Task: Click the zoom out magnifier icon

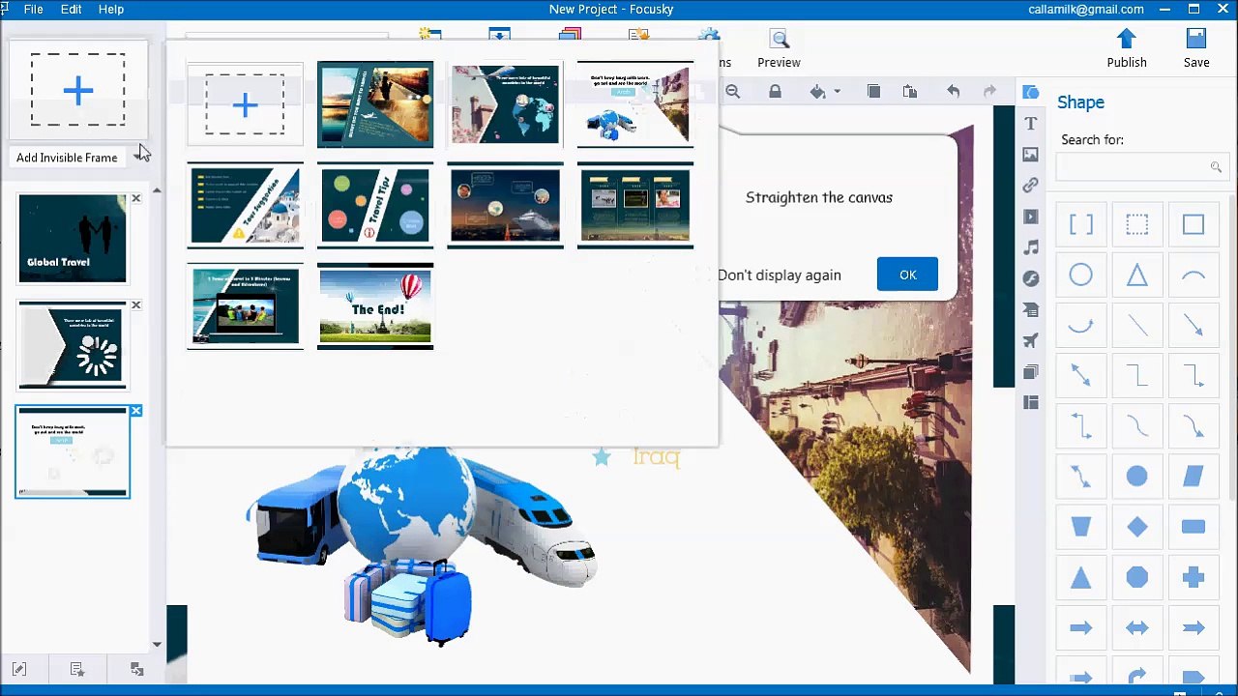Action: click(x=733, y=91)
